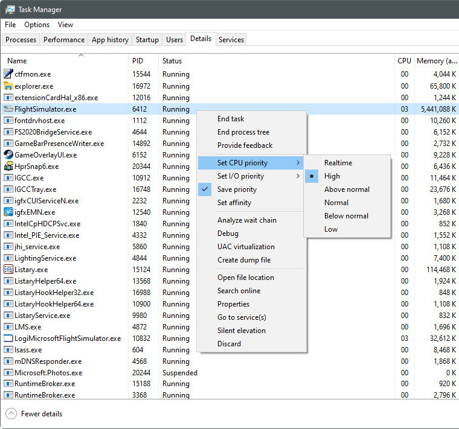Click the igfxEMN.exe Intel graphics icon
The image size is (459, 429).
coord(8,212)
